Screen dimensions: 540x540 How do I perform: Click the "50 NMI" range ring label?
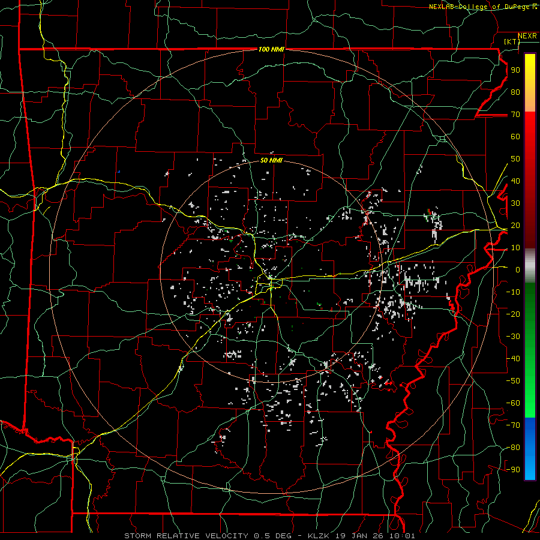click(271, 160)
